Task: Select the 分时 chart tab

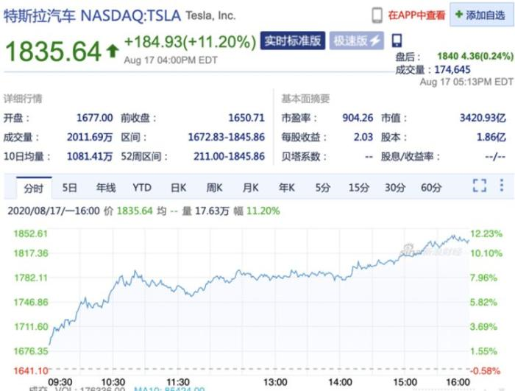Action: pos(34,188)
